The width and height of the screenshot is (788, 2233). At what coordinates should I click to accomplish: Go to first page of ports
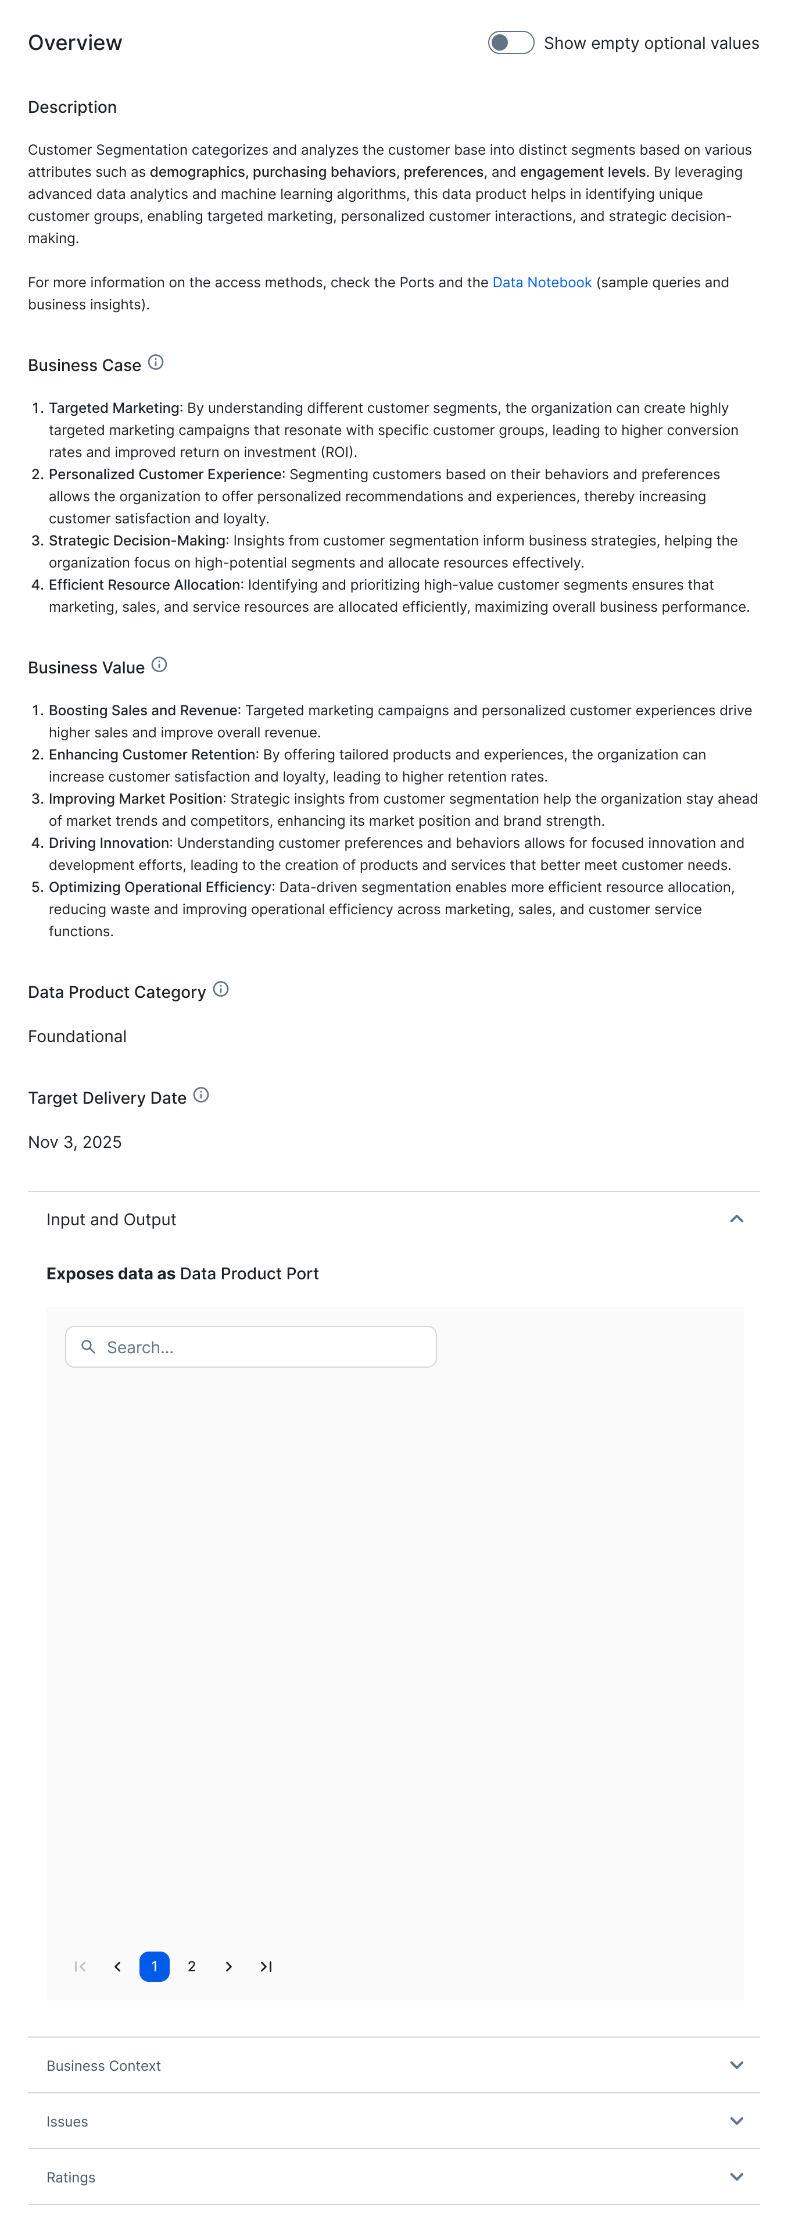(x=81, y=1966)
